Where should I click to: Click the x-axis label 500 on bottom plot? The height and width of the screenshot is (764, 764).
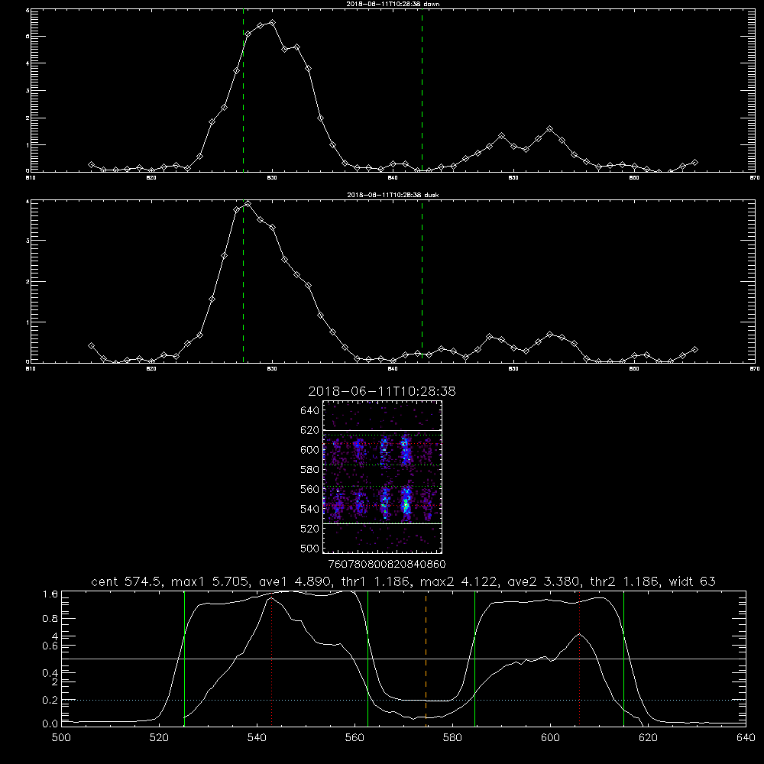(x=61, y=738)
